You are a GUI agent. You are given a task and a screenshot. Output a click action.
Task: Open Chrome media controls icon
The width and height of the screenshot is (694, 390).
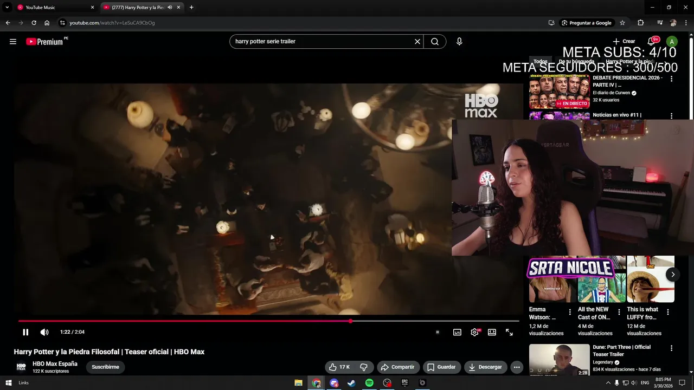pyautogui.click(x=660, y=23)
